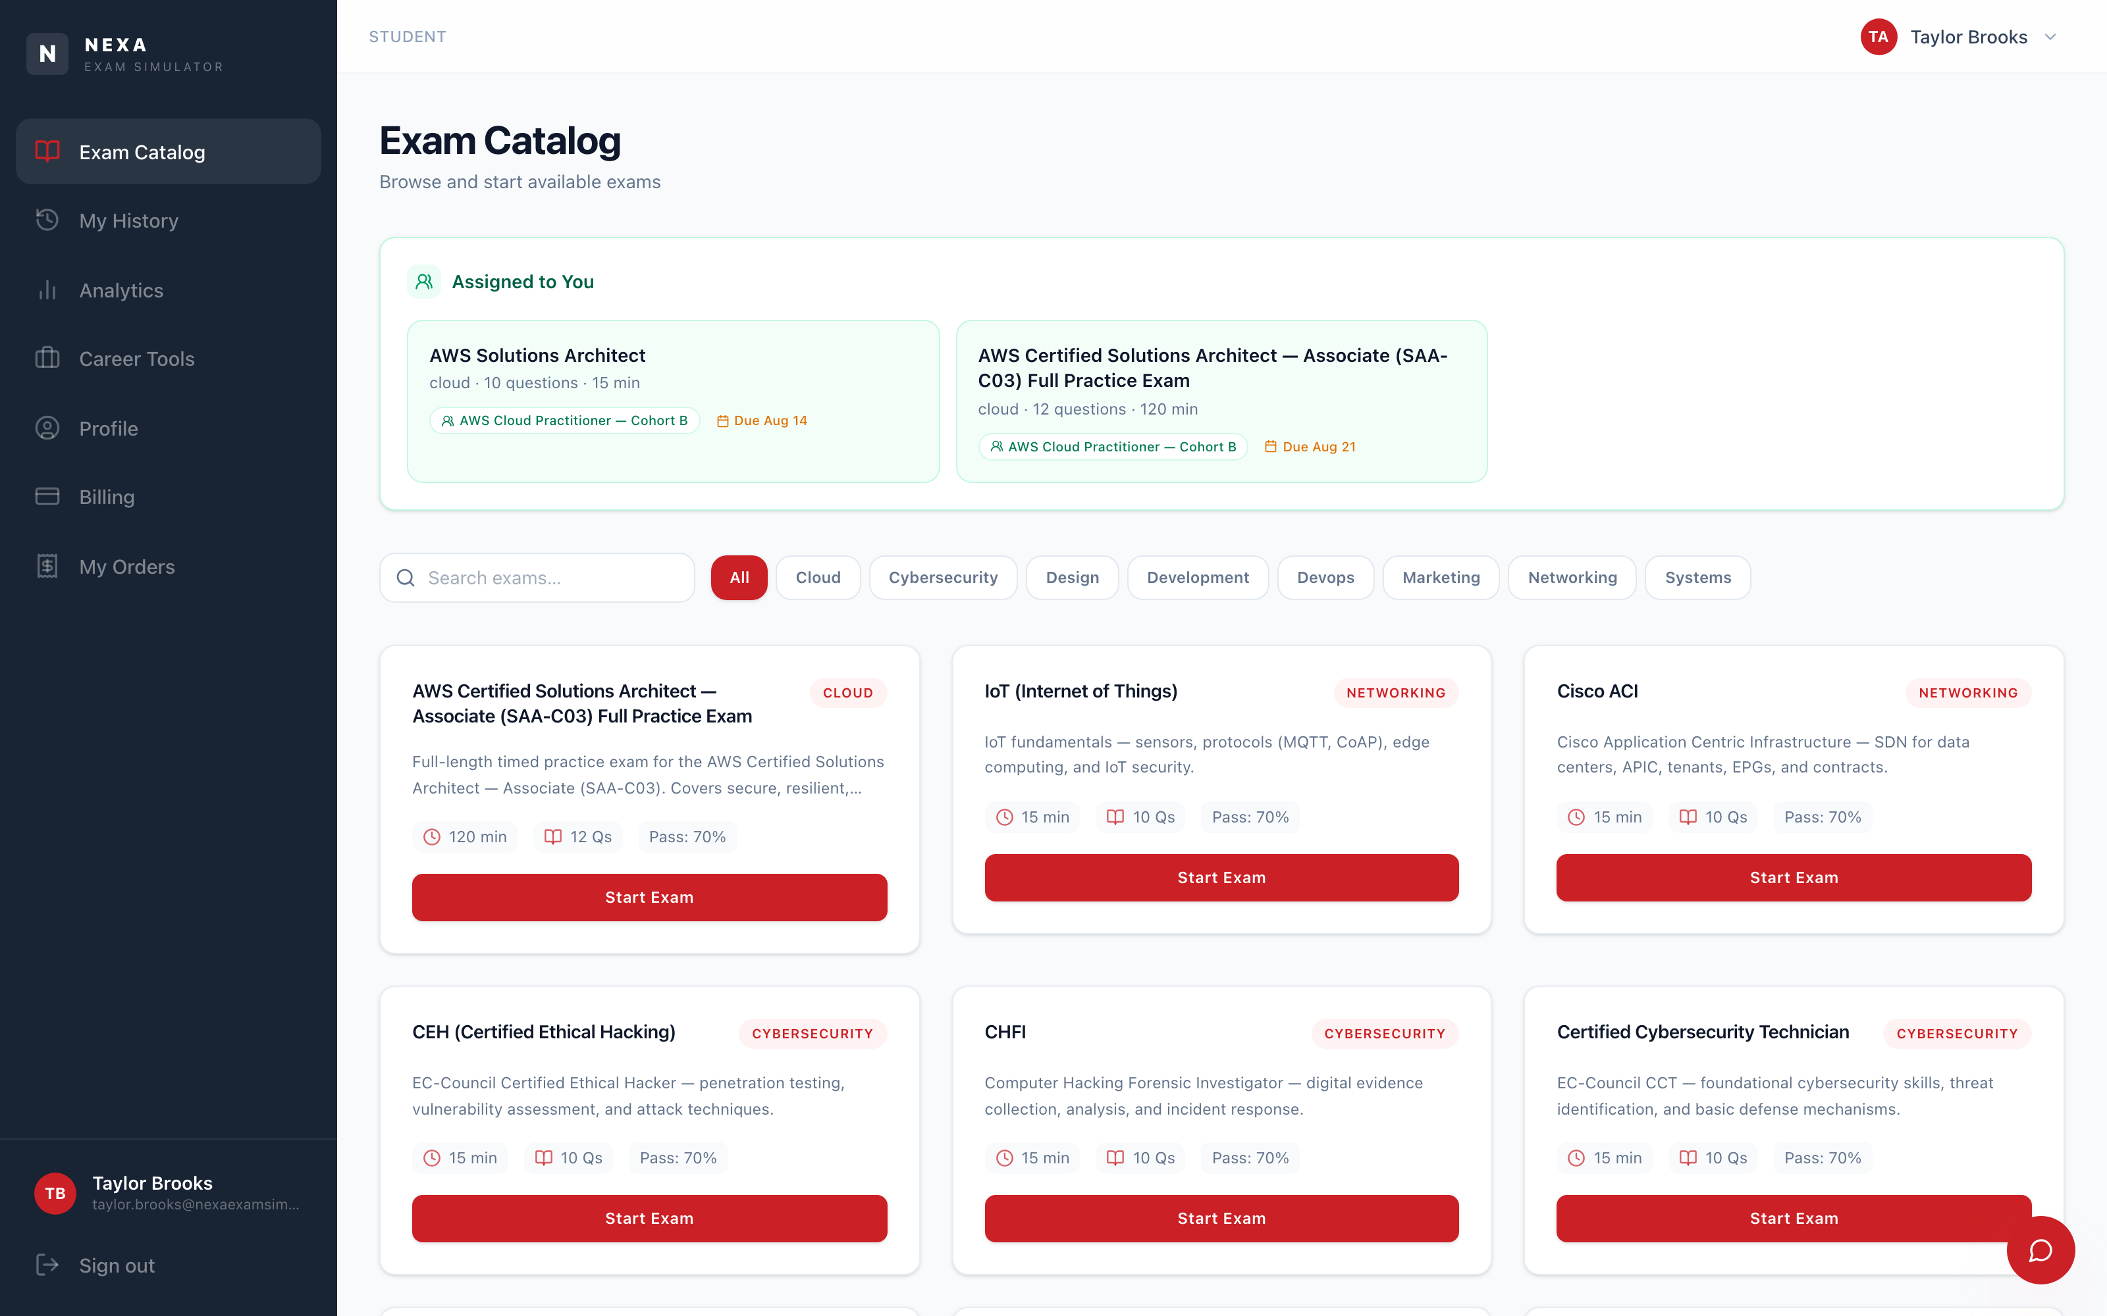Filter exams by Systems
Image resolution: width=2107 pixels, height=1316 pixels.
pos(1698,578)
